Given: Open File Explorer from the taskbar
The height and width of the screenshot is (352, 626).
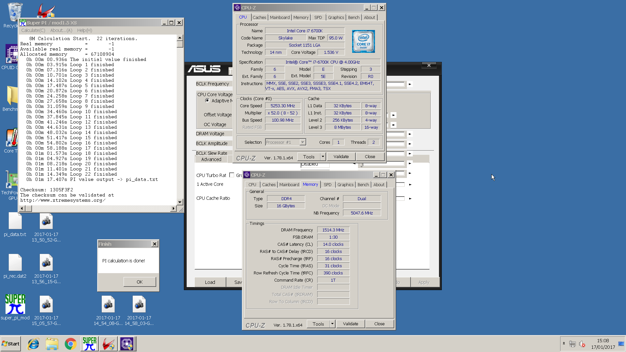Looking at the screenshot, I should tap(52, 344).
